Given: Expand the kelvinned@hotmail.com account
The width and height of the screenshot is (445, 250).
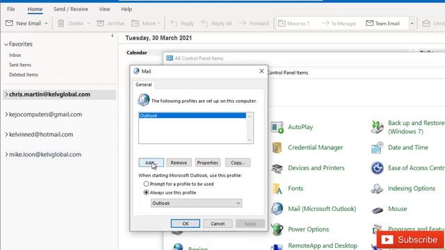Looking at the screenshot, I should pyautogui.click(x=6, y=135).
